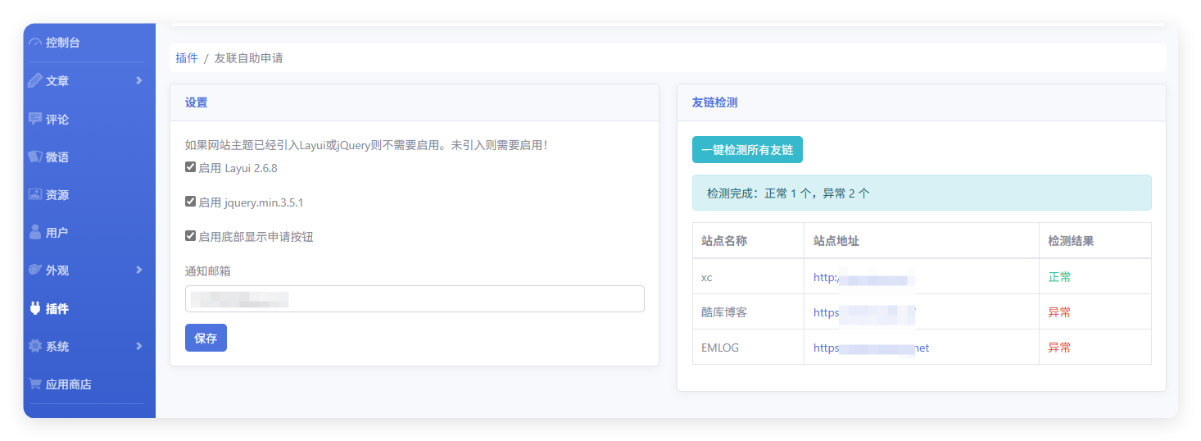Viewport: 1201px width, 441px height.
Task: Expand the 外观 submenu arrow
Action: tap(139, 270)
